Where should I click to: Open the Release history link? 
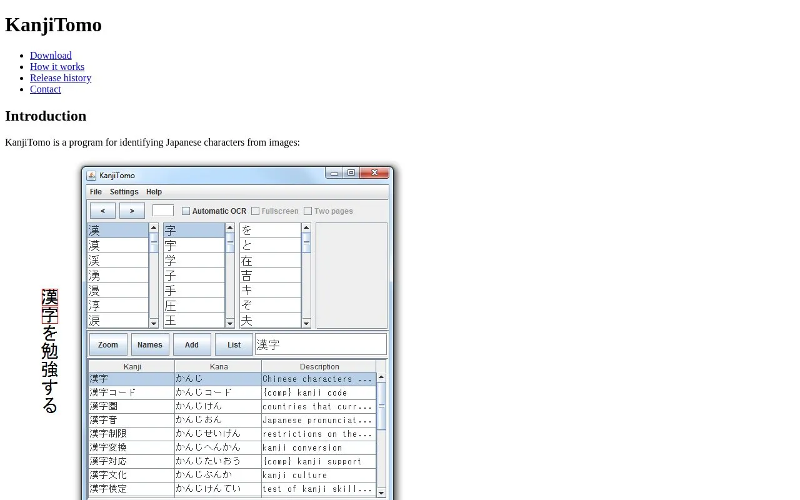61,78
